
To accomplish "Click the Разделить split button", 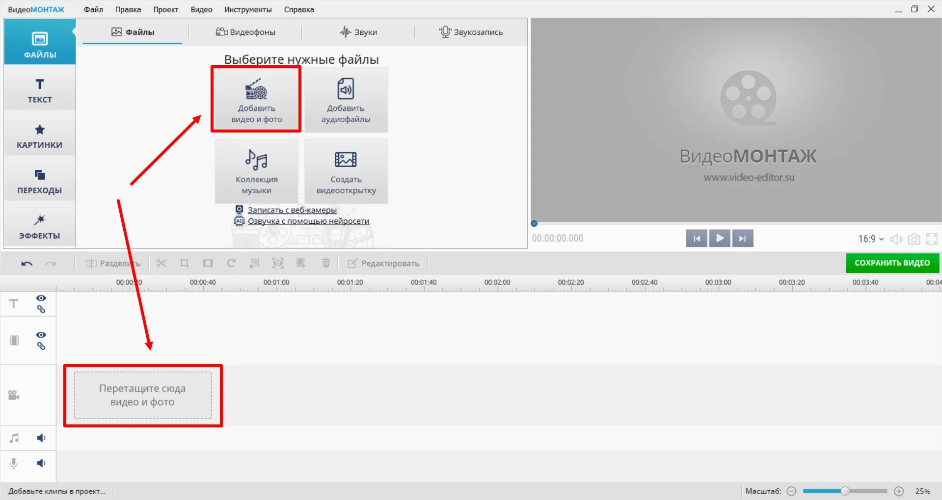I will click(x=113, y=263).
